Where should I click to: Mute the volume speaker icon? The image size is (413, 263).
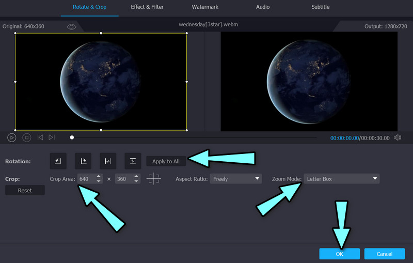(x=398, y=137)
